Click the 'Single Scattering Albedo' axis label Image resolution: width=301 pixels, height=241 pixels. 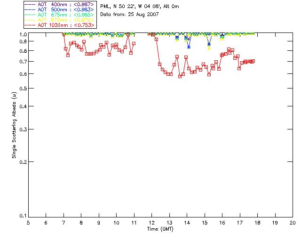point(14,125)
